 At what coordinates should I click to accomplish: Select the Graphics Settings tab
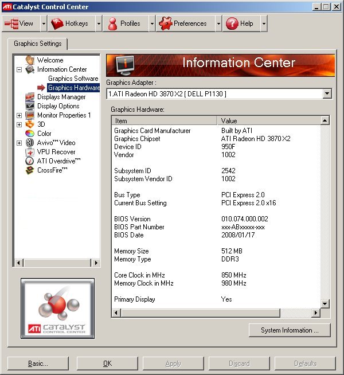tap(37, 44)
